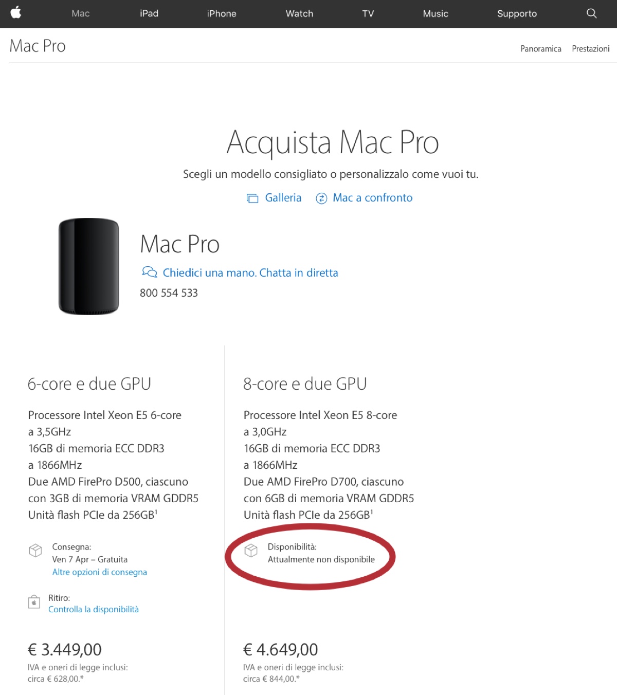The height and width of the screenshot is (695, 617).
Task: Click the Mac Pro product thumbnail image
Action: pos(89,266)
